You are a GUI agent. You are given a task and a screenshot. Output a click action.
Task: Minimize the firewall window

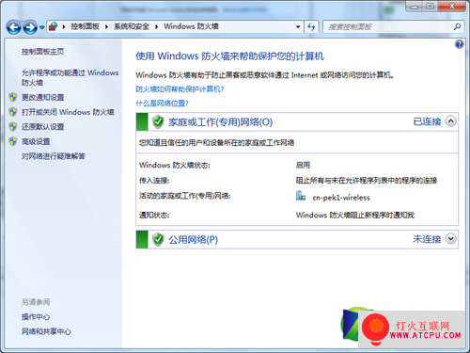click(415, 7)
